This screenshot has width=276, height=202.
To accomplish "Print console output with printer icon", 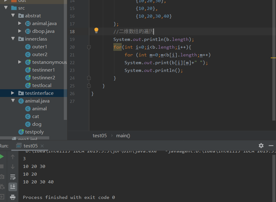I will 13,197.
